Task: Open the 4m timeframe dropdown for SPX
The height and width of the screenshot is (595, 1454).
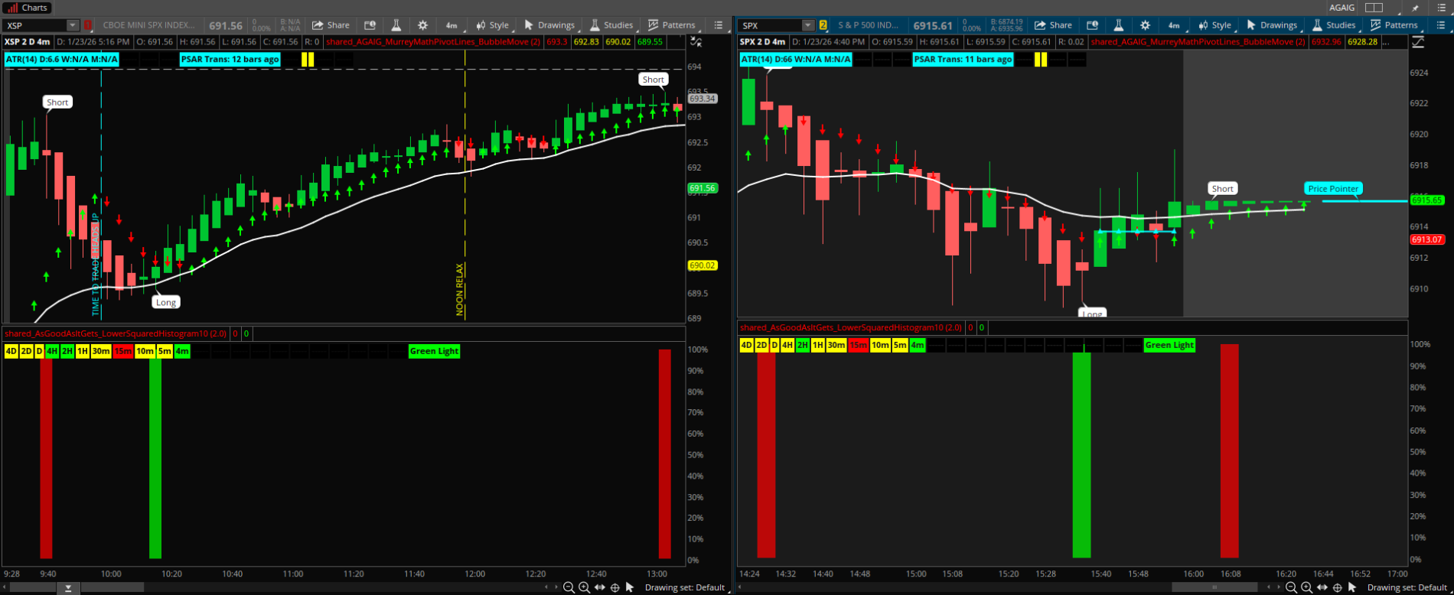Action: 1173,25
